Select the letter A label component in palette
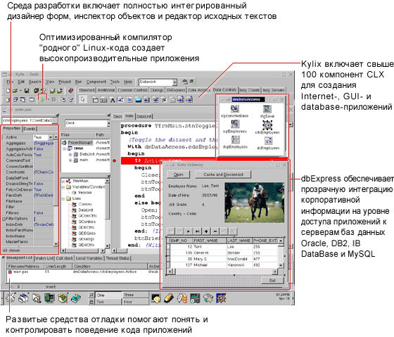 tap(113, 100)
